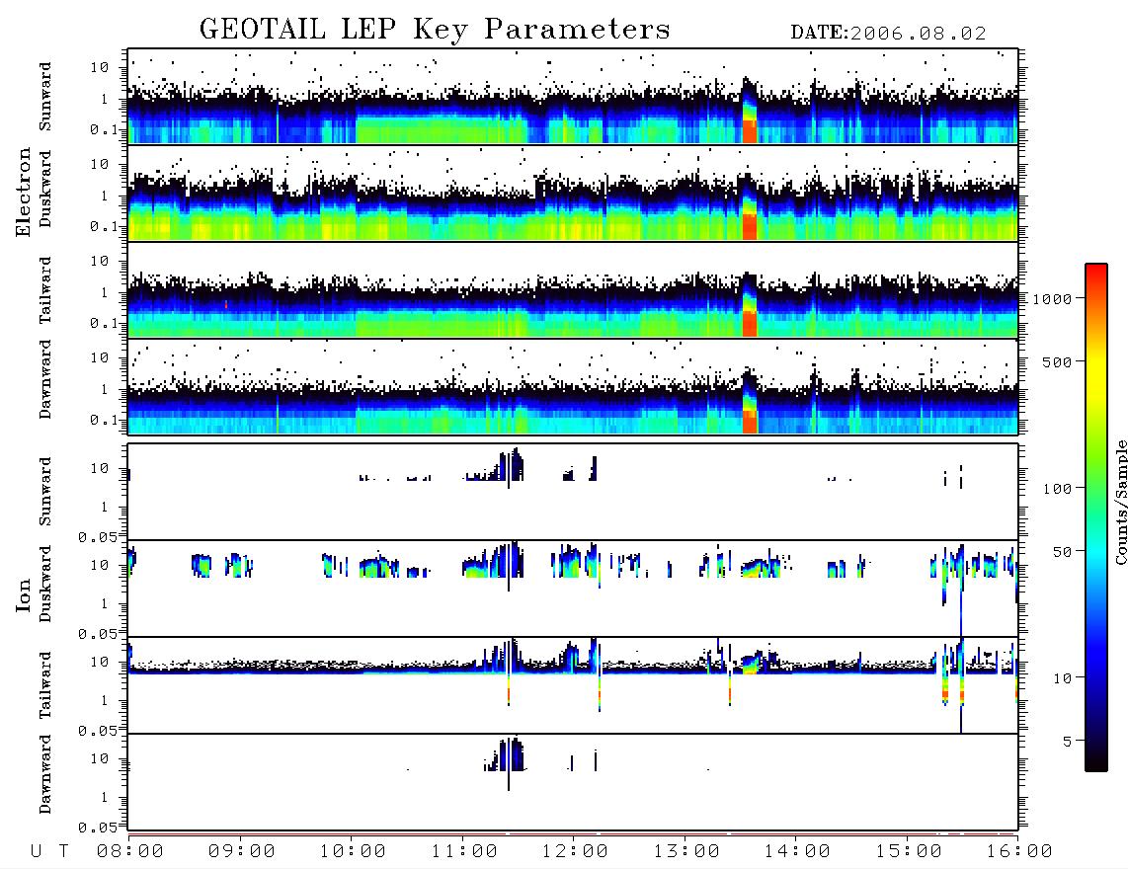The width and height of the screenshot is (1128, 869).
Task: Click the 11:00 time axis label
Action: [464, 852]
